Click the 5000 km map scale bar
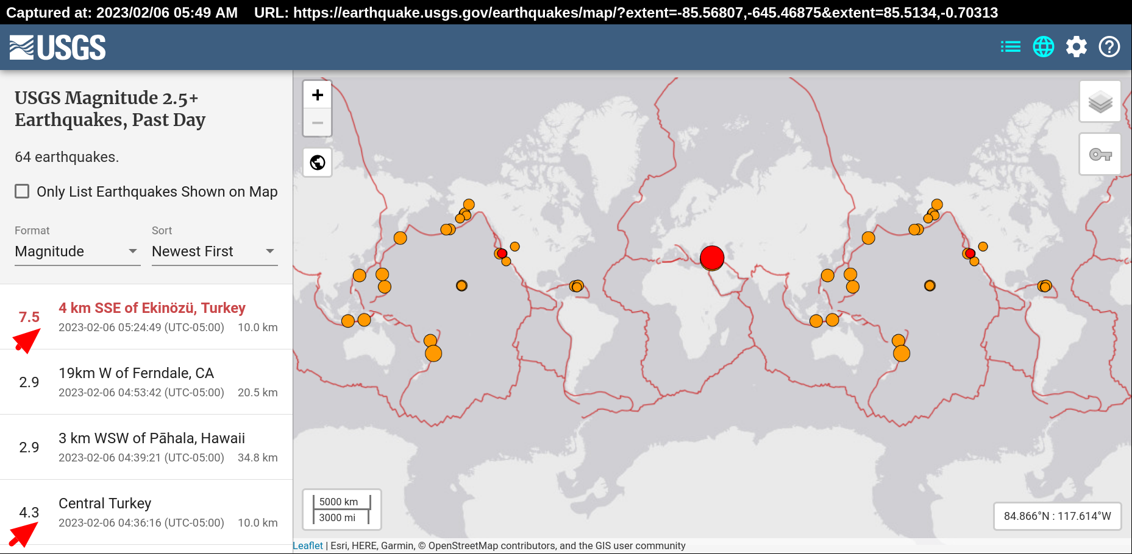This screenshot has height=554, width=1132. [x=341, y=502]
